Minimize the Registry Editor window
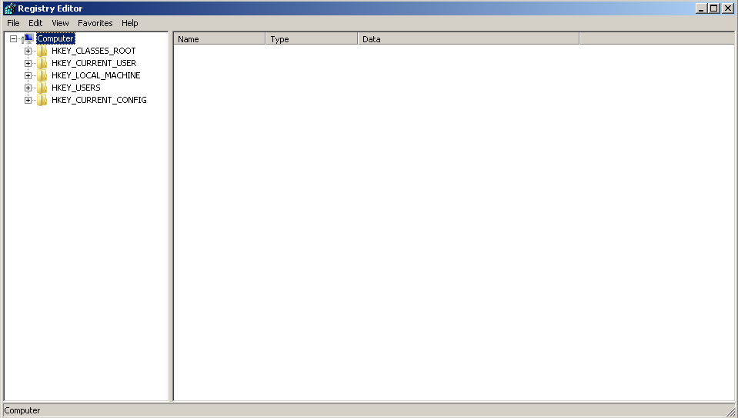Viewport: 738px width, 418px height. click(701, 8)
